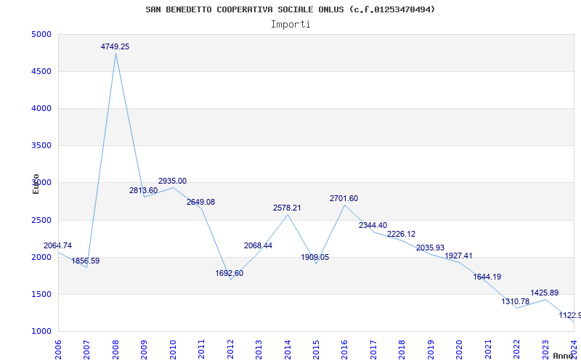Click the Anno x-axis label
The height and width of the screenshot is (363, 581).
click(x=564, y=356)
